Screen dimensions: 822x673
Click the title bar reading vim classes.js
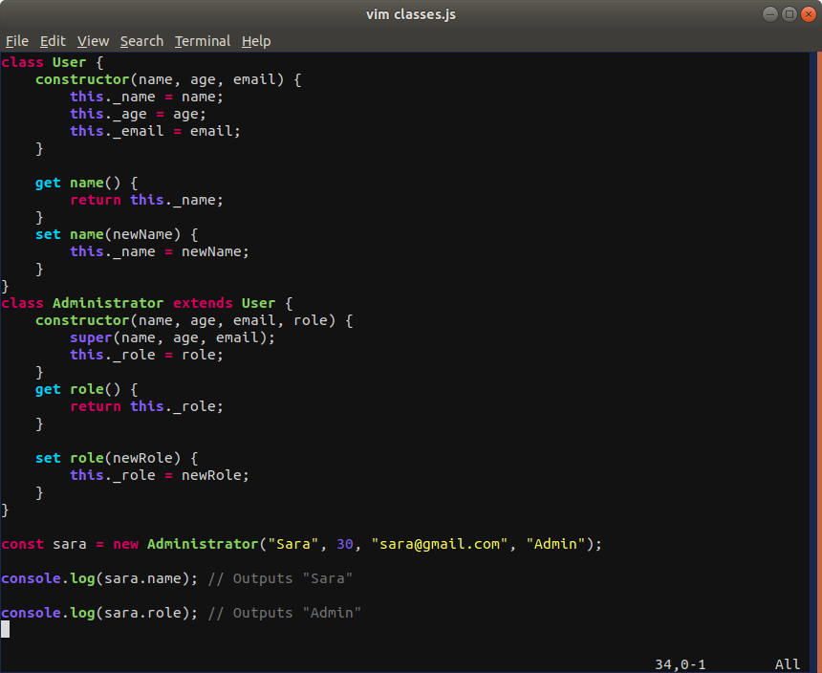[411, 13]
